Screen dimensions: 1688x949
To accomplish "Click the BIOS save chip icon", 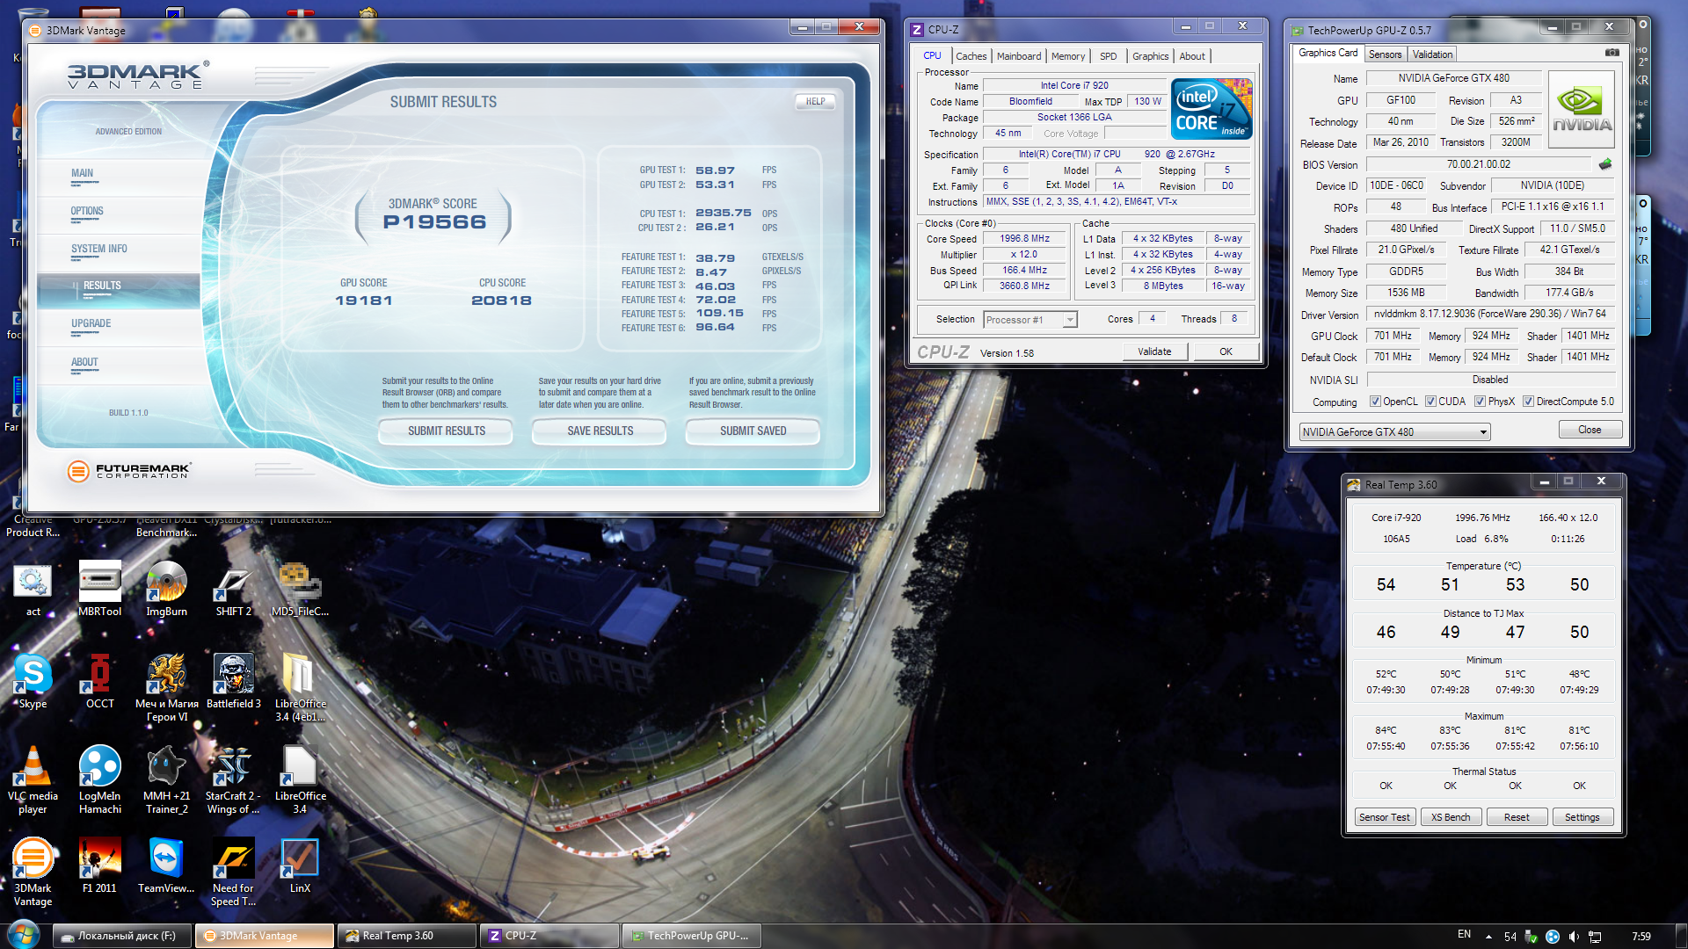I will [x=1605, y=164].
